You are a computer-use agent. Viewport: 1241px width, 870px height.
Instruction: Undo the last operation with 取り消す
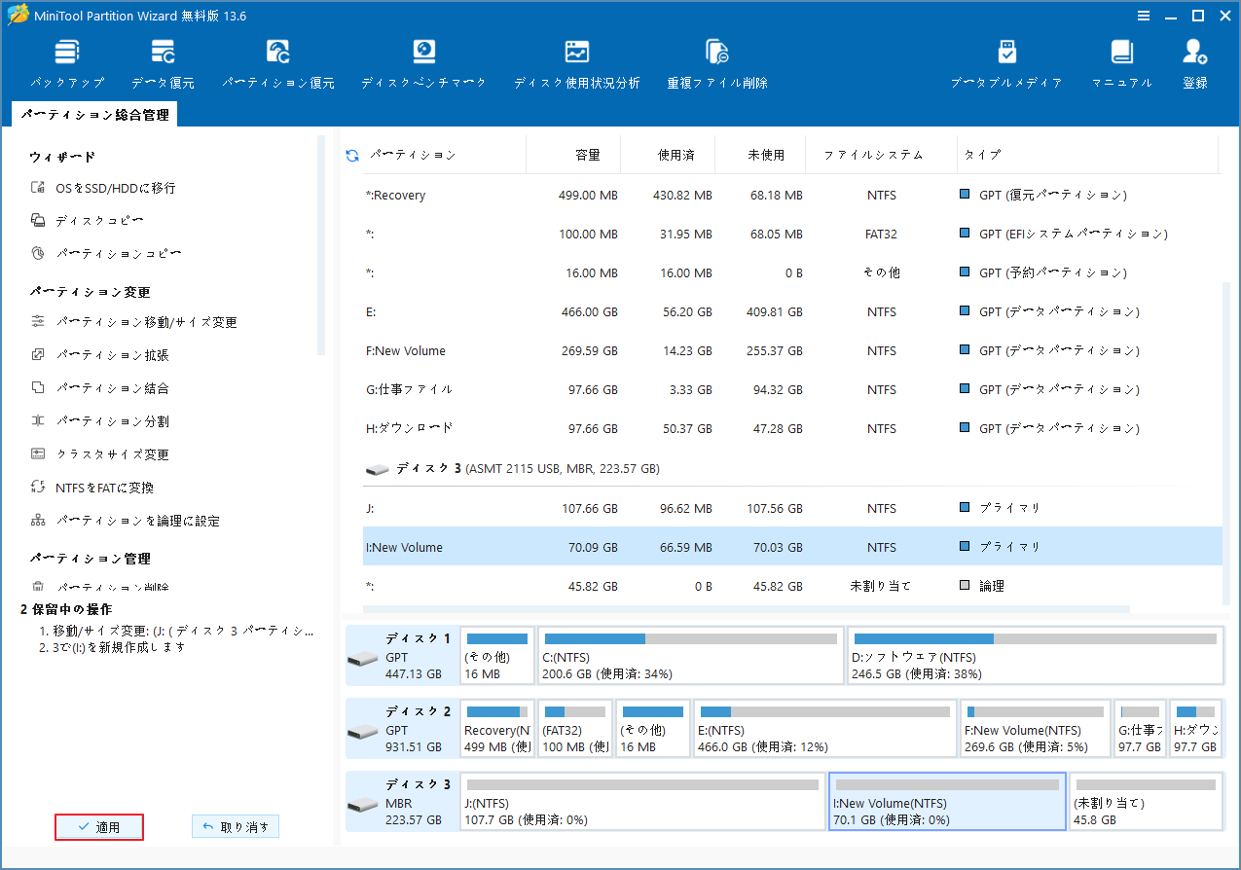(236, 827)
